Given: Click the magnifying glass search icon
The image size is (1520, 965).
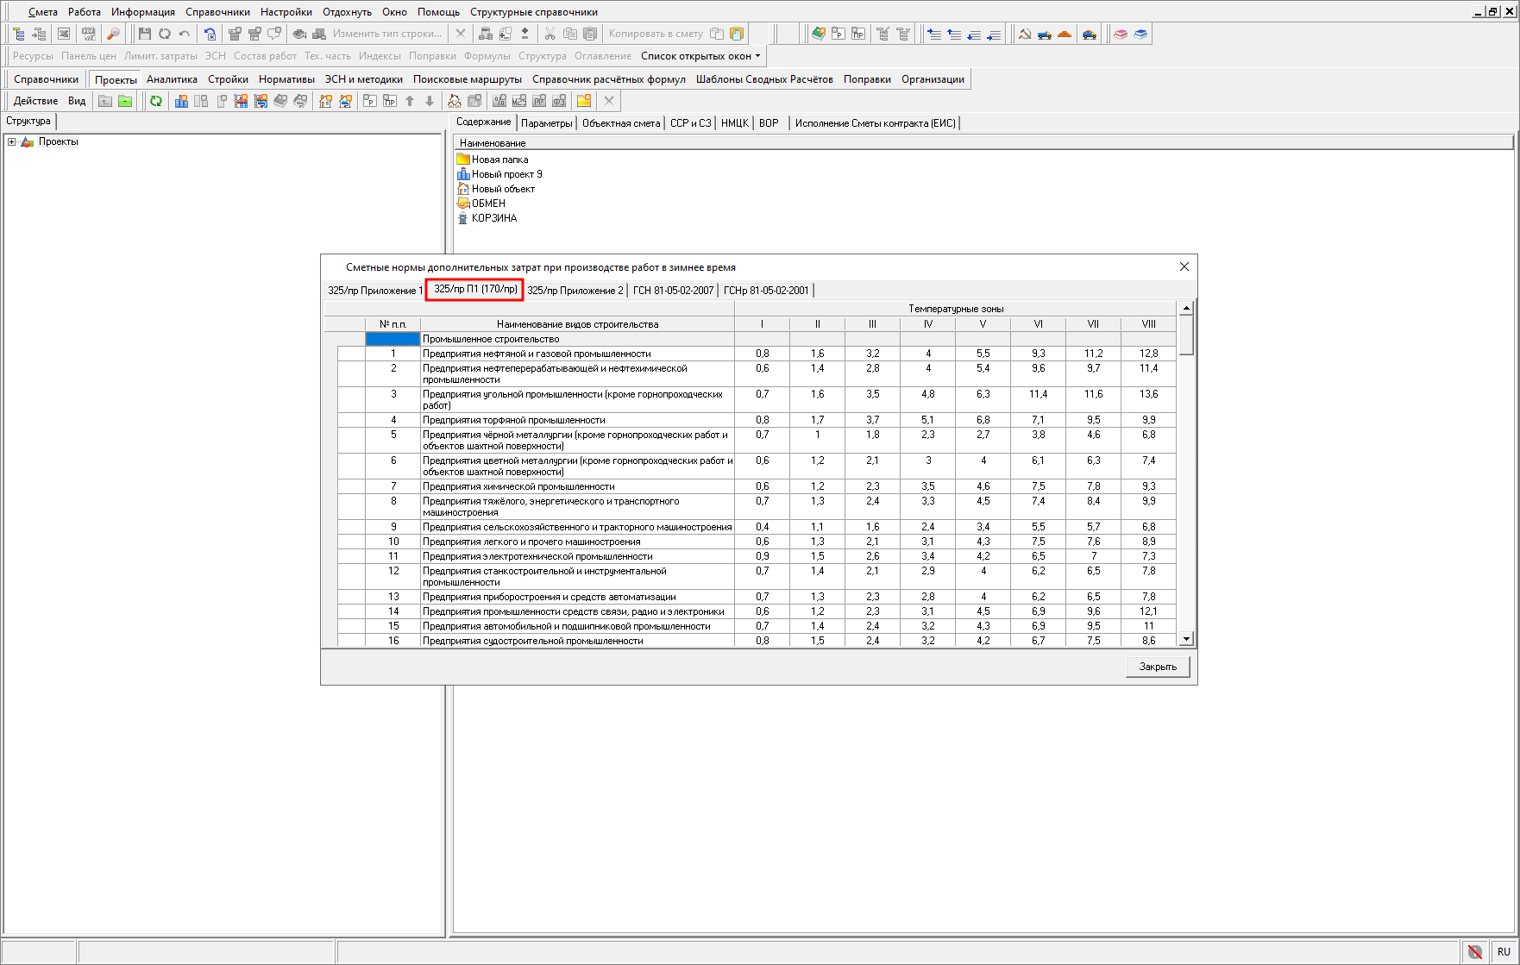Looking at the screenshot, I should (x=113, y=34).
